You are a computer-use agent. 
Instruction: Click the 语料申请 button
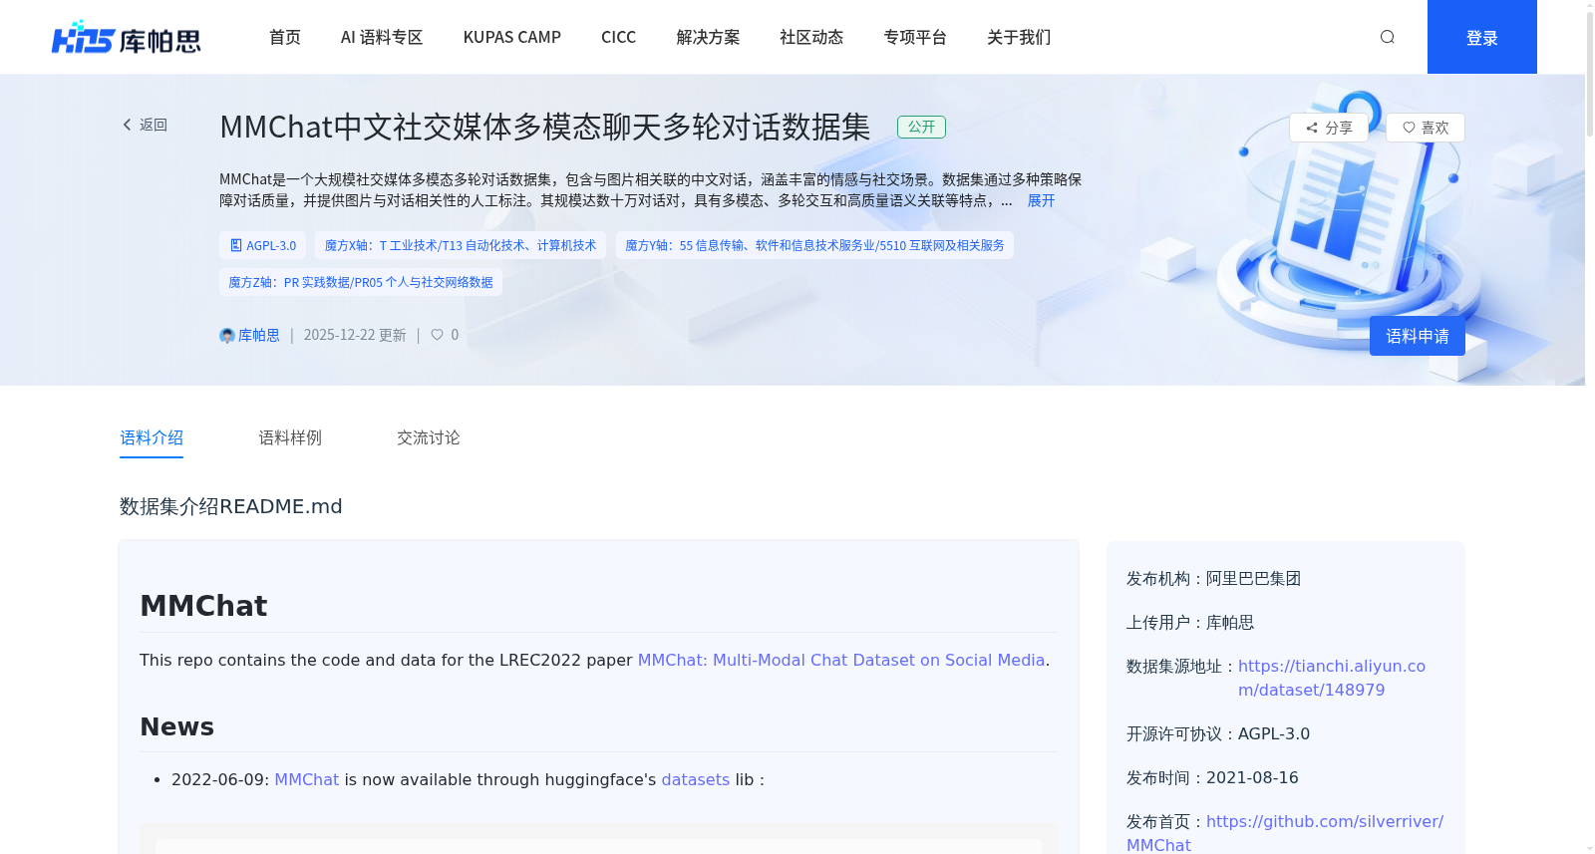click(1418, 336)
